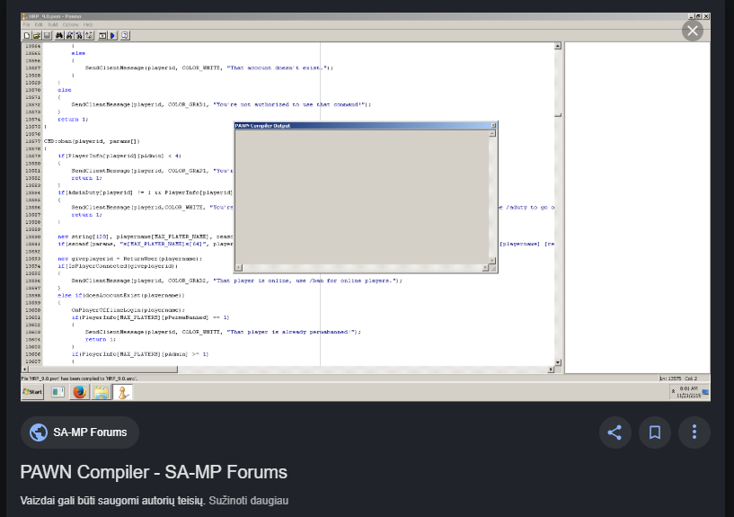Click the empty function list panel
The height and width of the screenshot is (517, 734).
click(x=638, y=208)
